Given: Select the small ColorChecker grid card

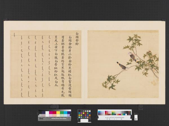Looking at the screenshot, I should pyautogui.click(x=84, y=116).
